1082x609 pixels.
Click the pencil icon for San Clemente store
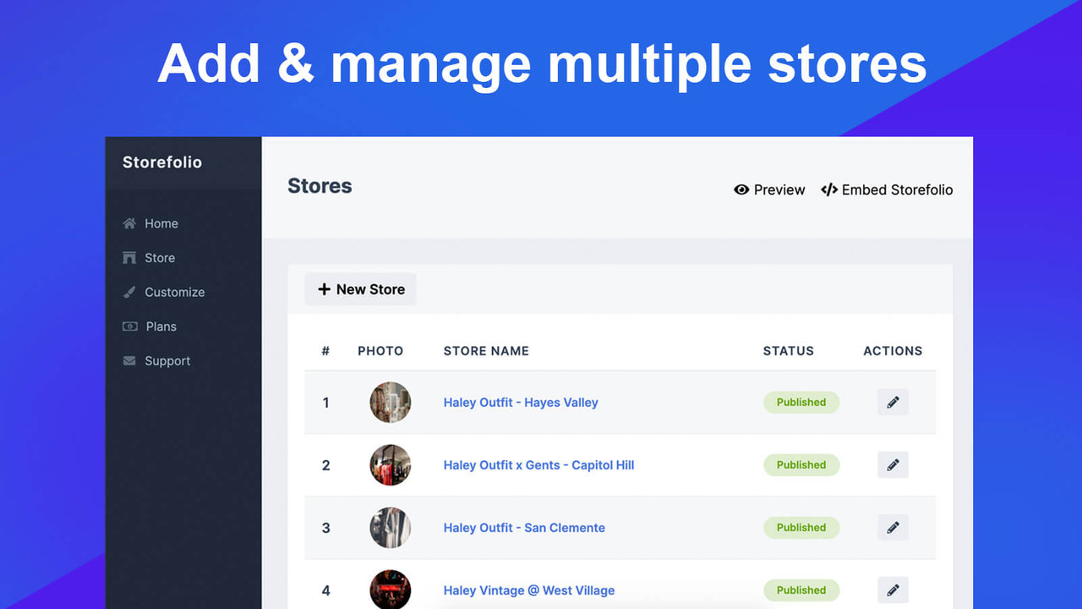893,527
